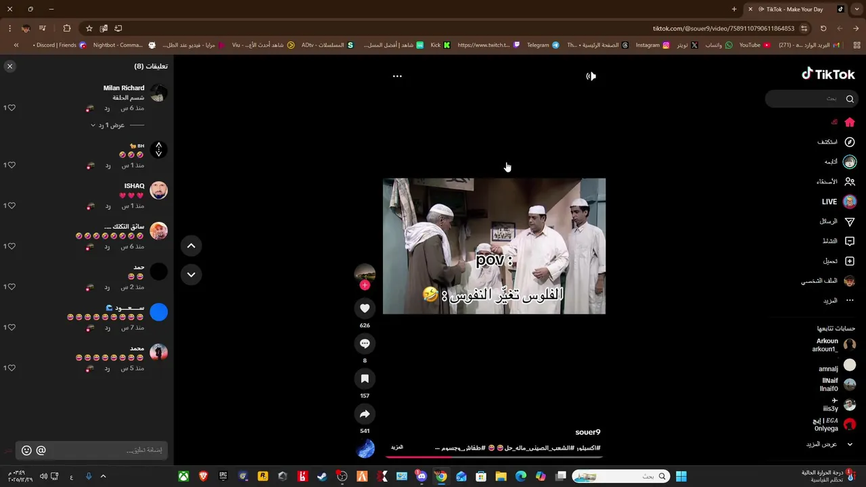866x487 pixels.
Task: Bookmark this page star icon
Action: 89,28
